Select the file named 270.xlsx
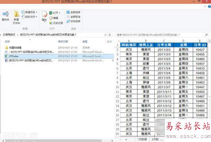The width and height of the screenshot is (211, 142). pyautogui.click(x=14, y=56)
